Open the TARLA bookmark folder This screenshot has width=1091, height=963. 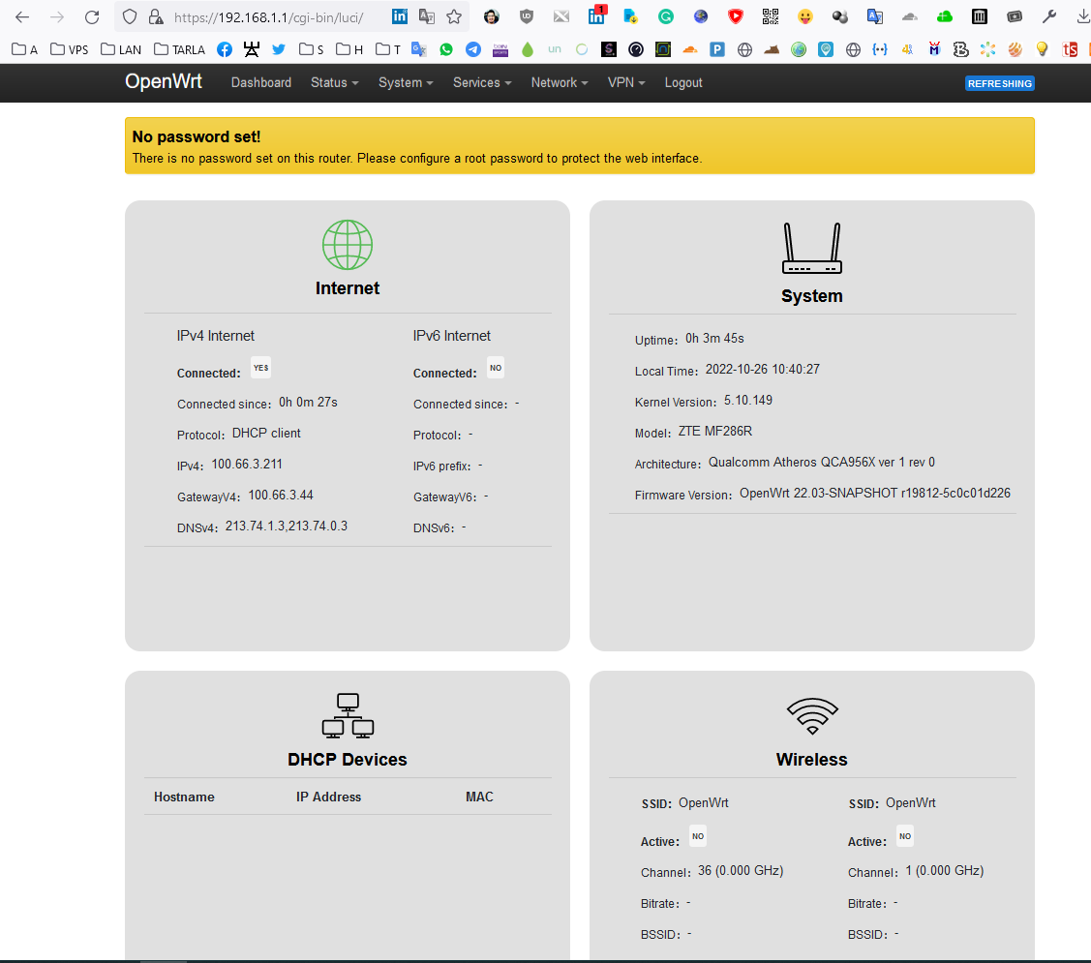tap(179, 49)
